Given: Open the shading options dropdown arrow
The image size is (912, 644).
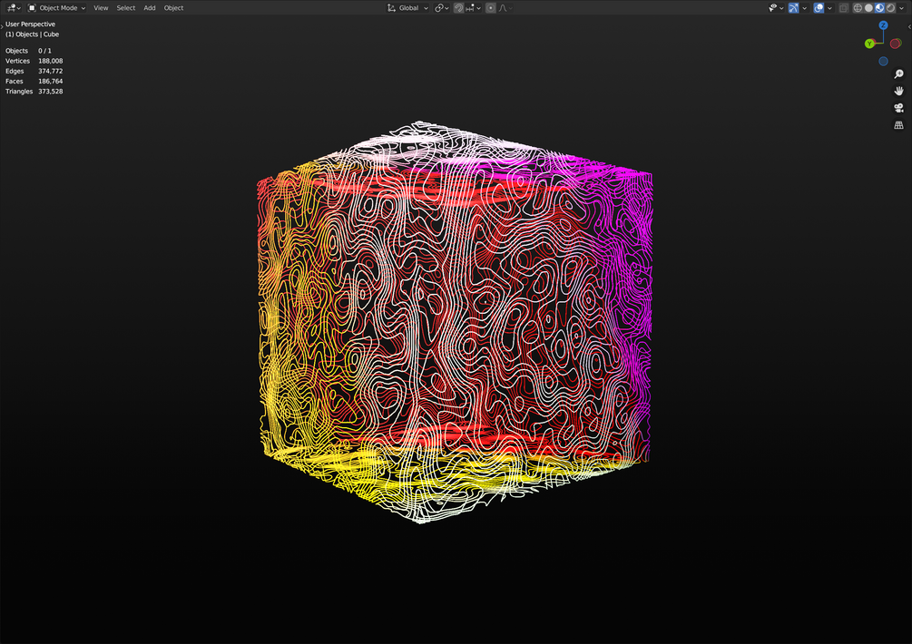Looking at the screenshot, I should (x=901, y=8).
